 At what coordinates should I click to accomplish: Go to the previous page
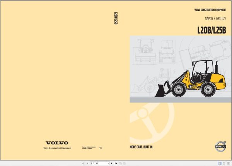(88, 163)
